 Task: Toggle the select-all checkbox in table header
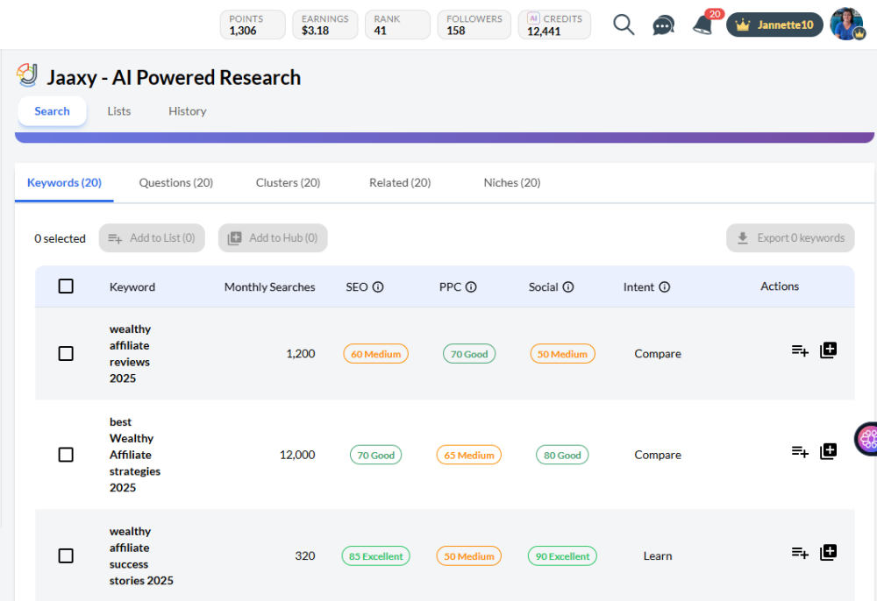[x=66, y=286]
